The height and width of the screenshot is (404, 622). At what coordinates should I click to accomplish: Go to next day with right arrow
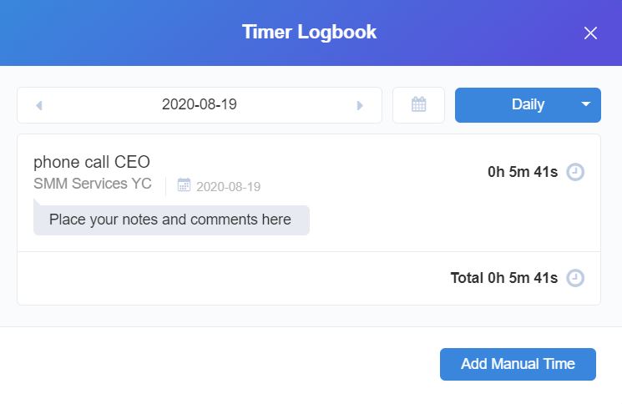pos(359,105)
